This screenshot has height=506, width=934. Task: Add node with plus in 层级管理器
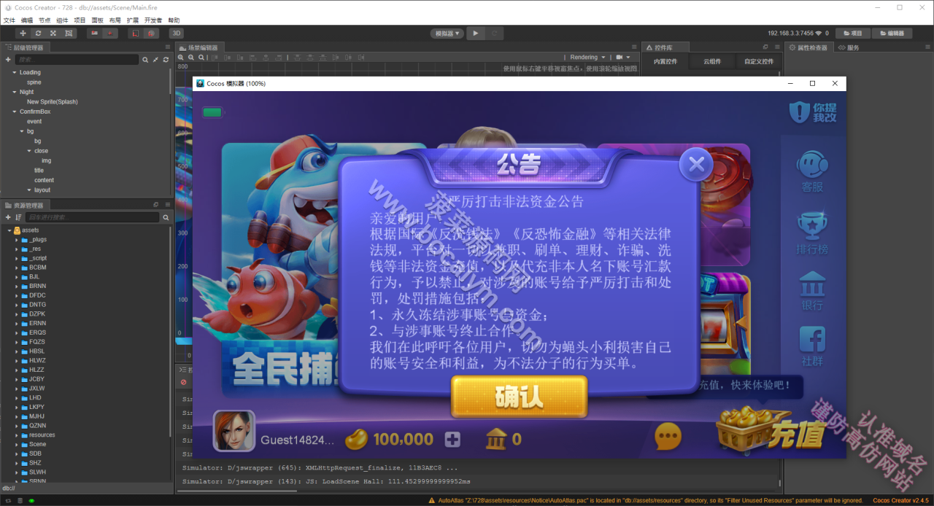tap(8, 60)
